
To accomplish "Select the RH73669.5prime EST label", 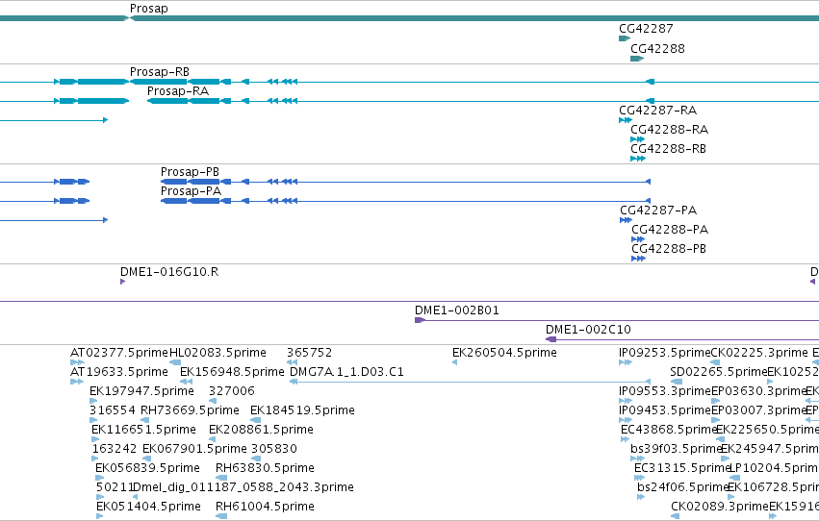I will [190, 410].
